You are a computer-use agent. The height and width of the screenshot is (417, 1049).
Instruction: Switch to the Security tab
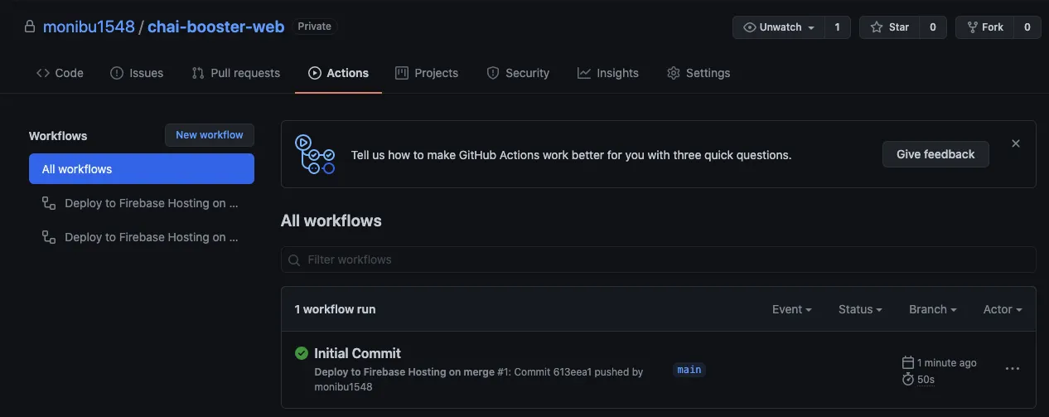pyautogui.click(x=518, y=73)
